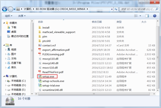
Task: Click the Back navigation arrow
Action: [5, 9]
